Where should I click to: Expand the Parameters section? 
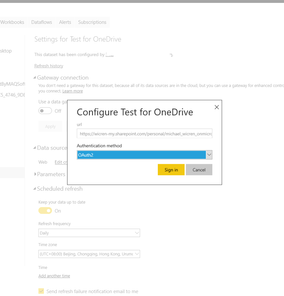click(x=35, y=174)
